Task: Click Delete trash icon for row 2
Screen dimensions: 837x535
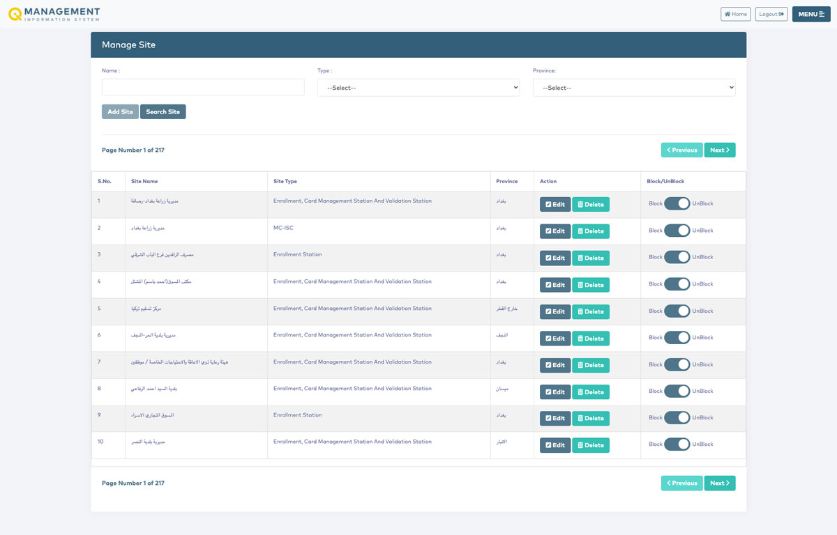Action: tap(580, 231)
